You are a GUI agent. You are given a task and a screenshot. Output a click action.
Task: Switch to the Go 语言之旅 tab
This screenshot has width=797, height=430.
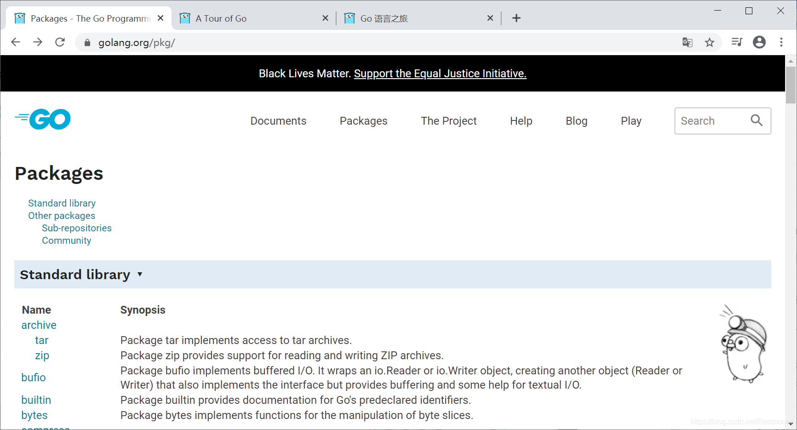click(419, 18)
